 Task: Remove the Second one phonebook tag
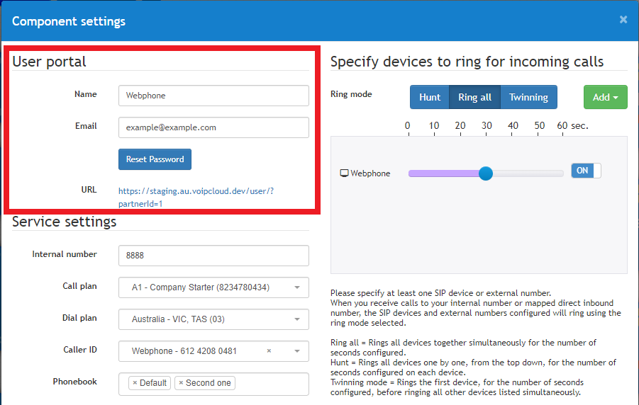pyautogui.click(x=181, y=383)
